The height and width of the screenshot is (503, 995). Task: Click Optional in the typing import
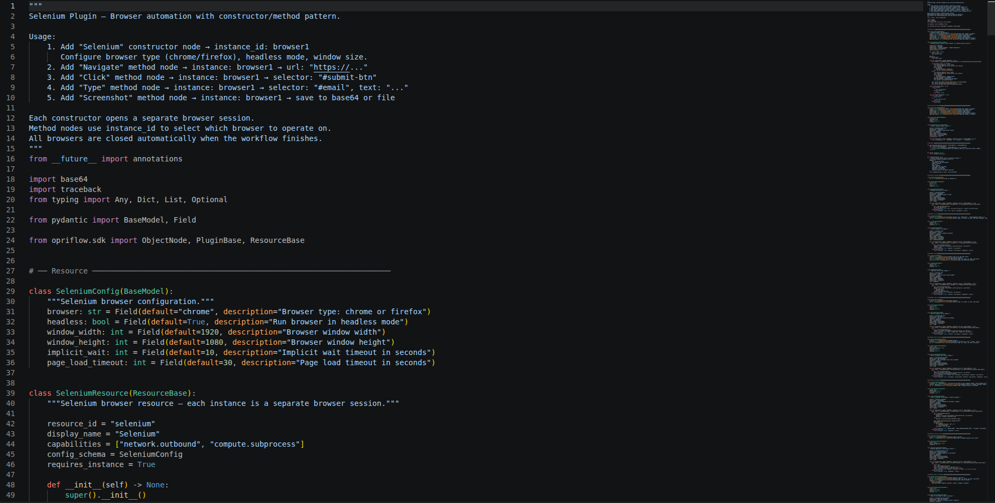pyautogui.click(x=210, y=199)
